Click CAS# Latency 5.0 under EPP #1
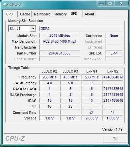Screen dimensions: 130x147 coord(92,83)
